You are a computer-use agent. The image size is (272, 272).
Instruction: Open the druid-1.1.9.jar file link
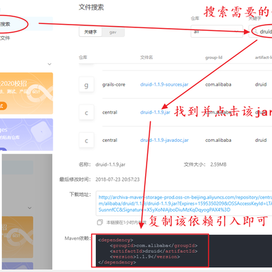coord(155,112)
